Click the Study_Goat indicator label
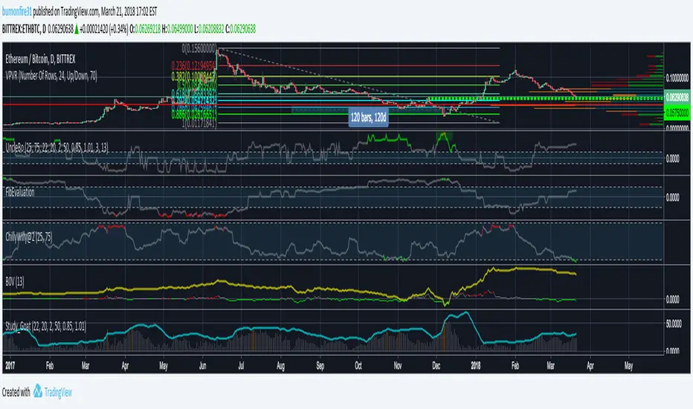The height and width of the screenshot is (409, 693). pos(45,326)
